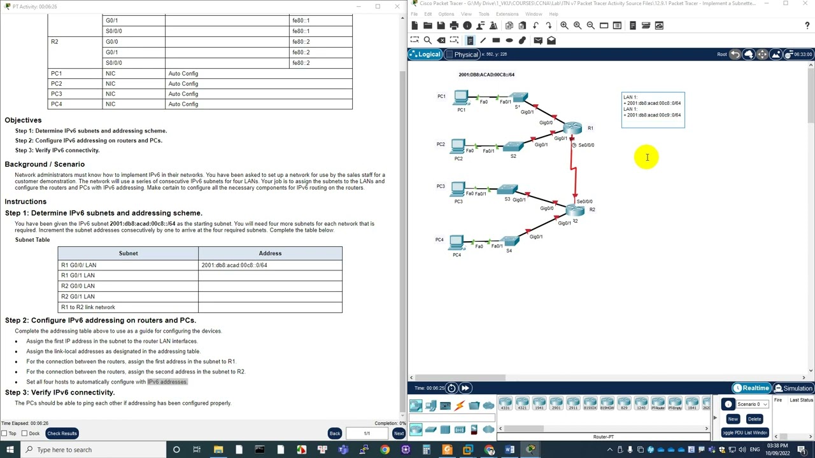The width and height of the screenshot is (815, 458).
Task: Open the Options menu
Action: click(446, 14)
